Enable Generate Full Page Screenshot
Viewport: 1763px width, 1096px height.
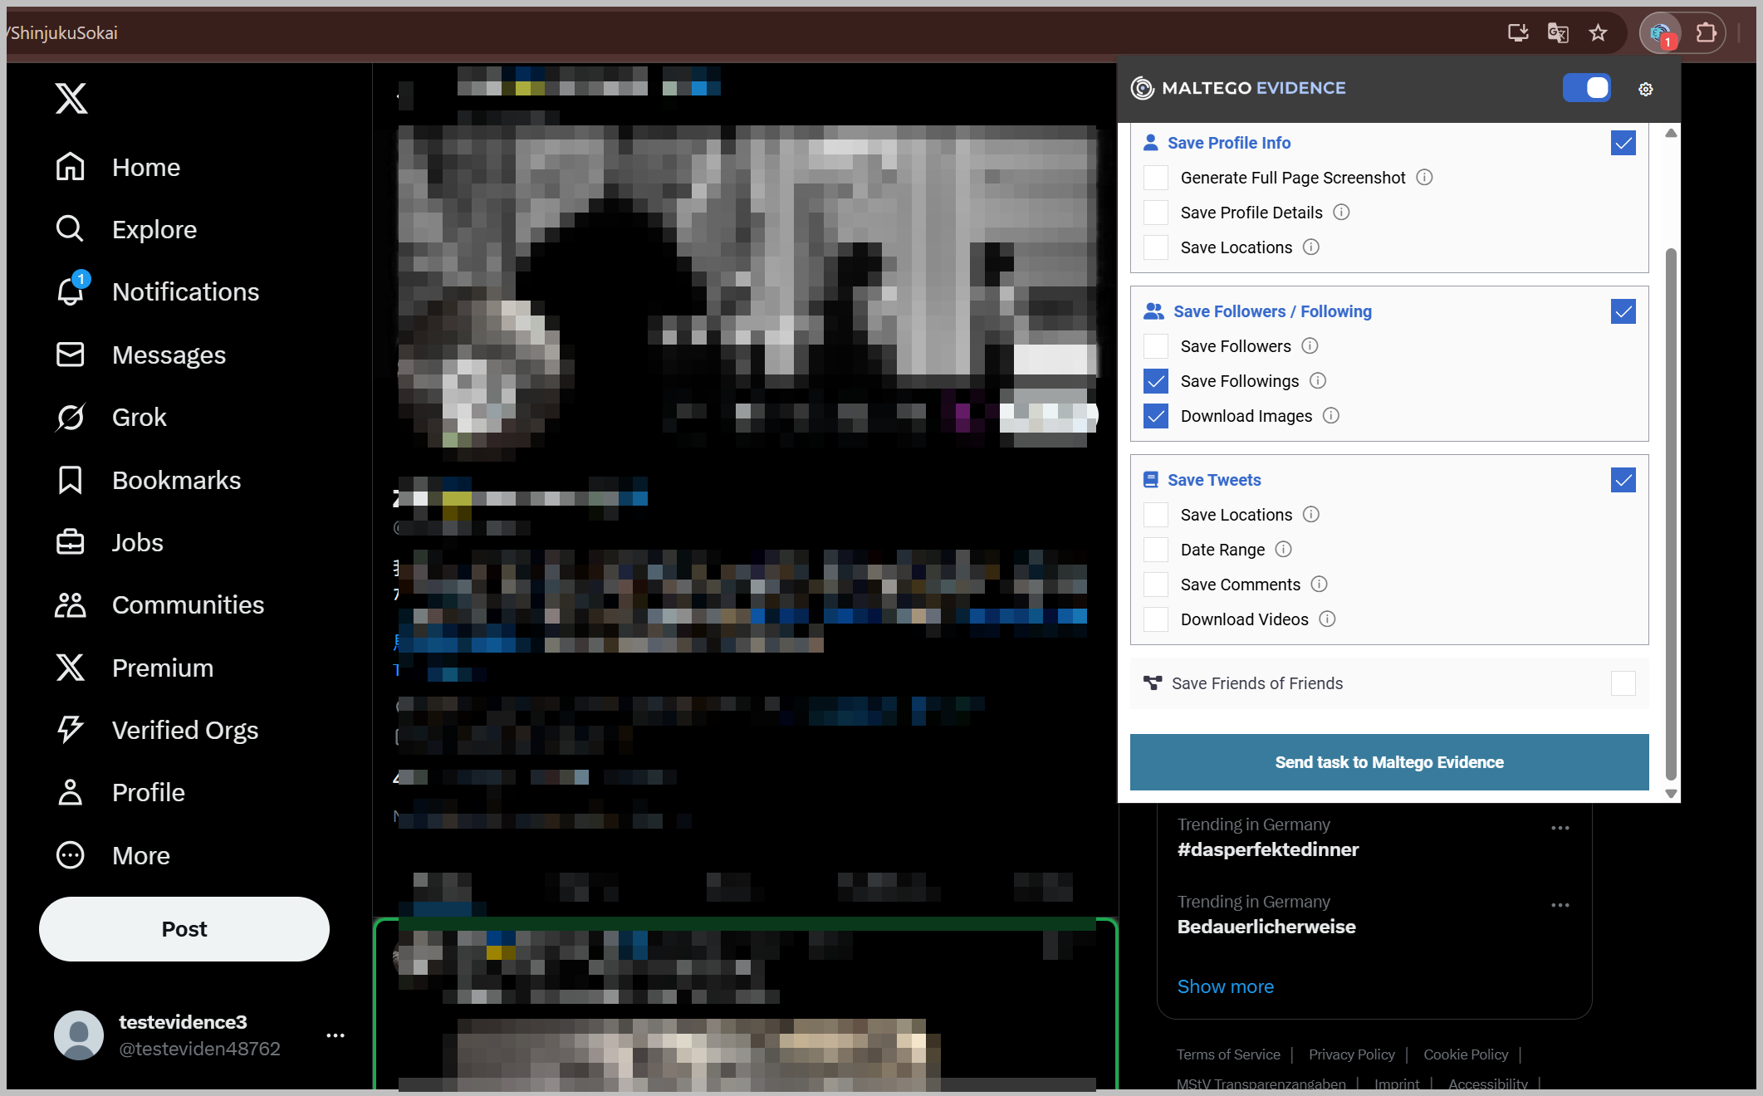click(x=1156, y=178)
